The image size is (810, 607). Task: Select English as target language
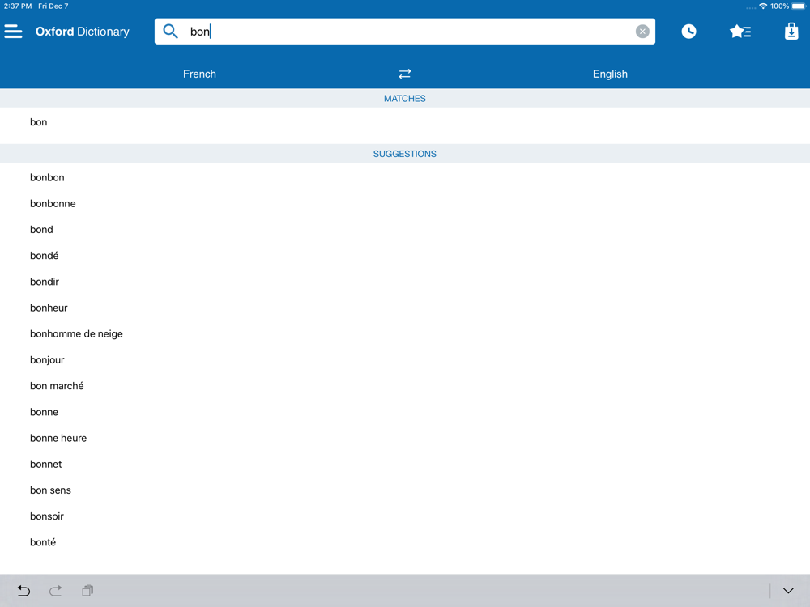point(610,74)
